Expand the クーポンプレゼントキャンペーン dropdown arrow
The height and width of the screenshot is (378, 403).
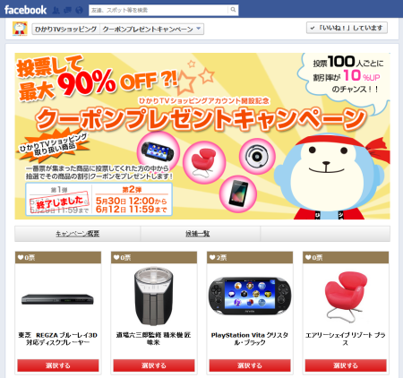(199, 29)
